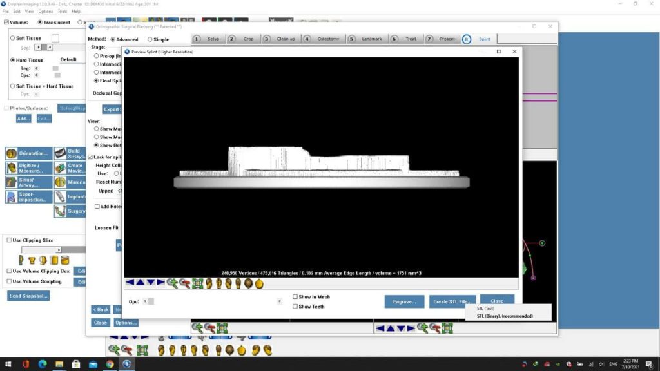Click the Build X-Rays icon
This screenshot has height=371, width=660.
click(60, 153)
